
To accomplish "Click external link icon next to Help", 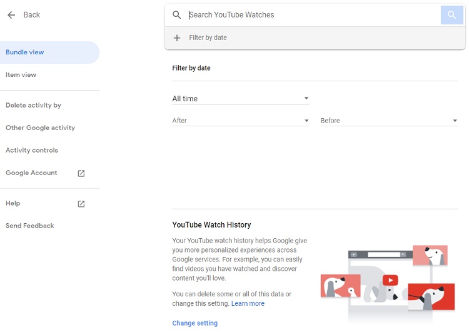I will click(x=81, y=204).
